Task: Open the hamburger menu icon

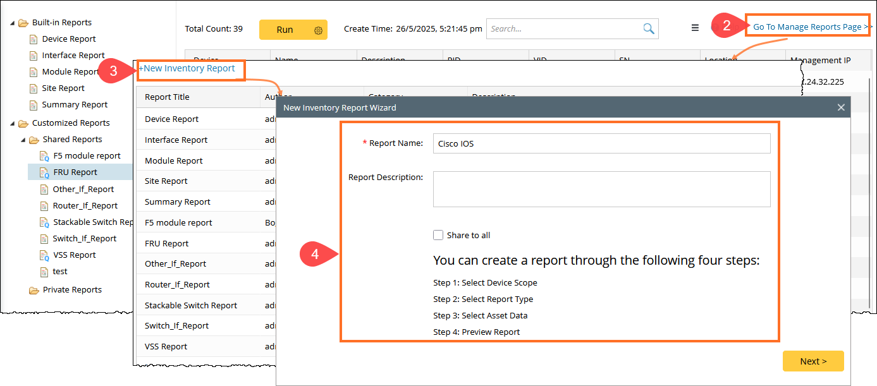Action: [695, 28]
